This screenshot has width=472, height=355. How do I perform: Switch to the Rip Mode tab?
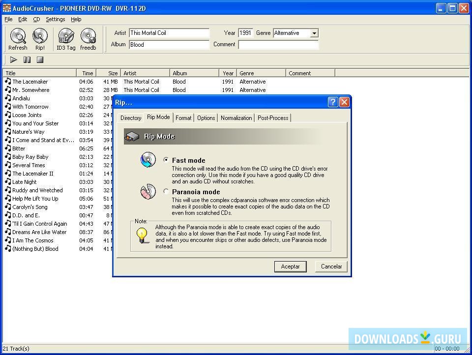(x=158, y=117)
